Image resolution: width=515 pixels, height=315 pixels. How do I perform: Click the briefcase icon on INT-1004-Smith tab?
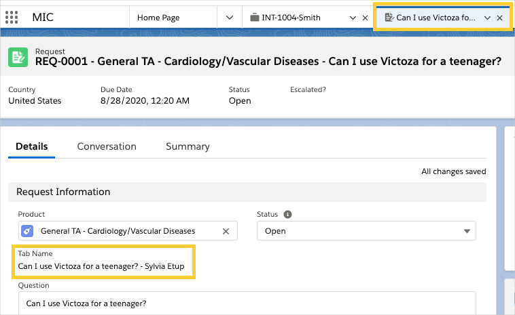point(254,18)
